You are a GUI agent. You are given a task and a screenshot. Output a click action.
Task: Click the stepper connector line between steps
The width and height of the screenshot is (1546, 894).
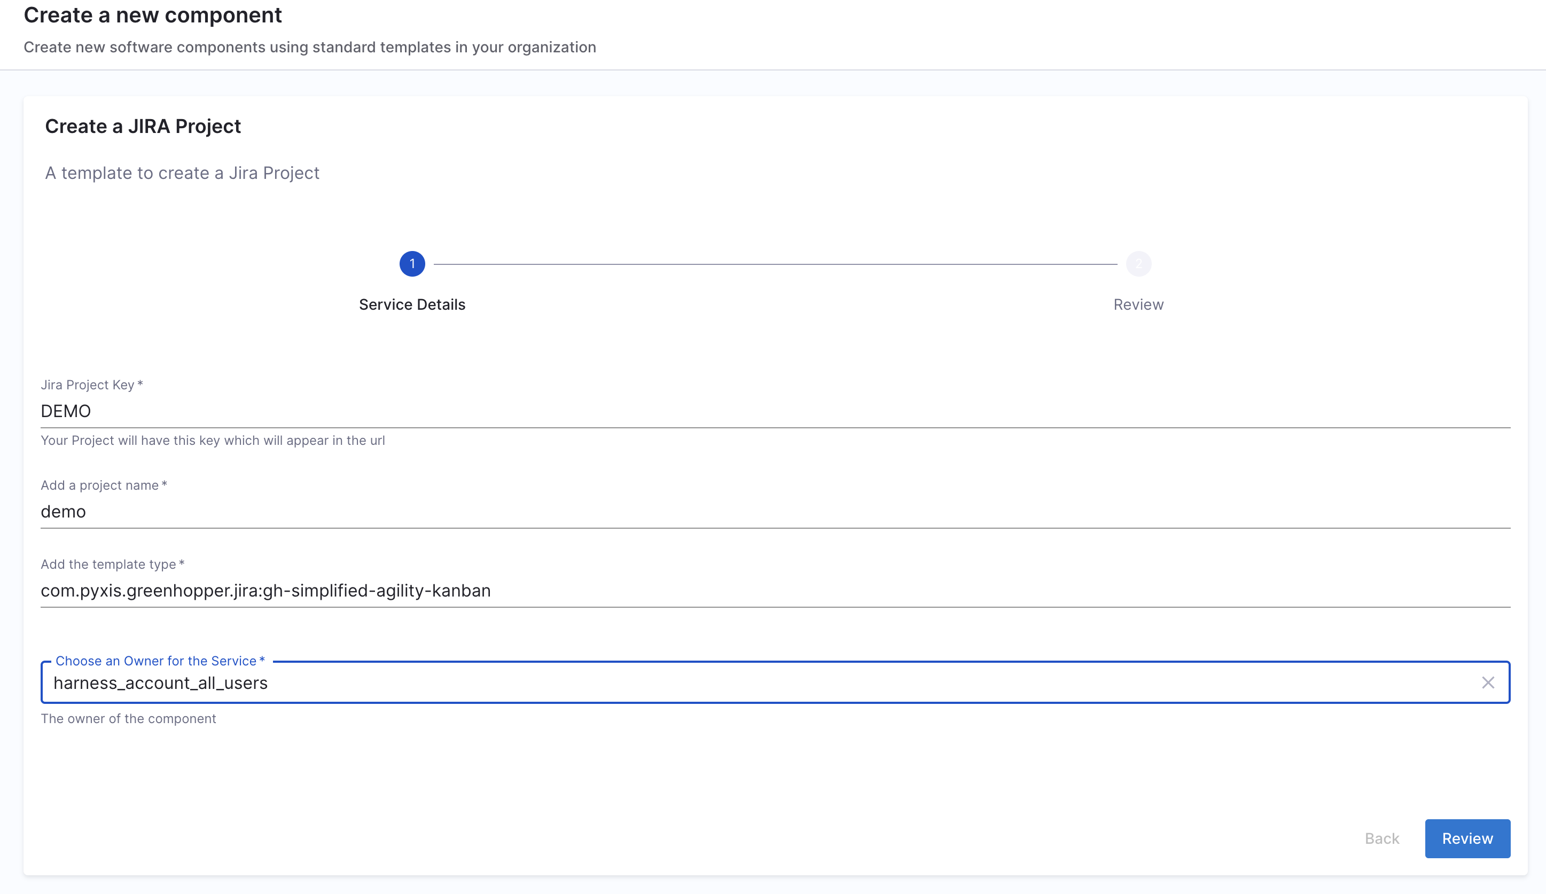pos(775,264)
